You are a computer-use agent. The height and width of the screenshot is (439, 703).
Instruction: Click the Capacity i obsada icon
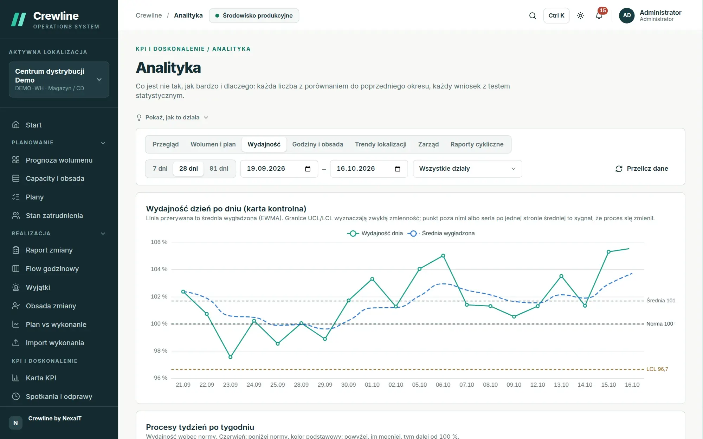[x=16, y=178]
